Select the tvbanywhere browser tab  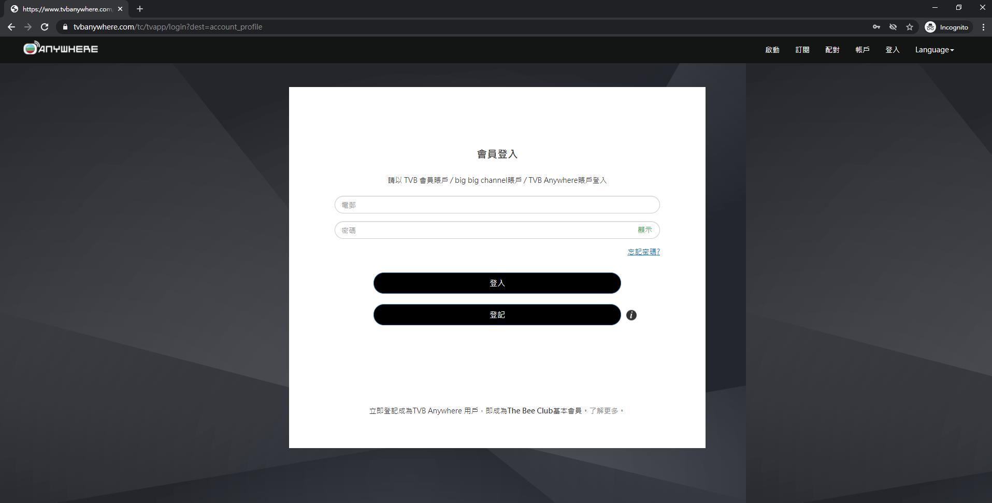pyautogui.click(x=66, y=9)
